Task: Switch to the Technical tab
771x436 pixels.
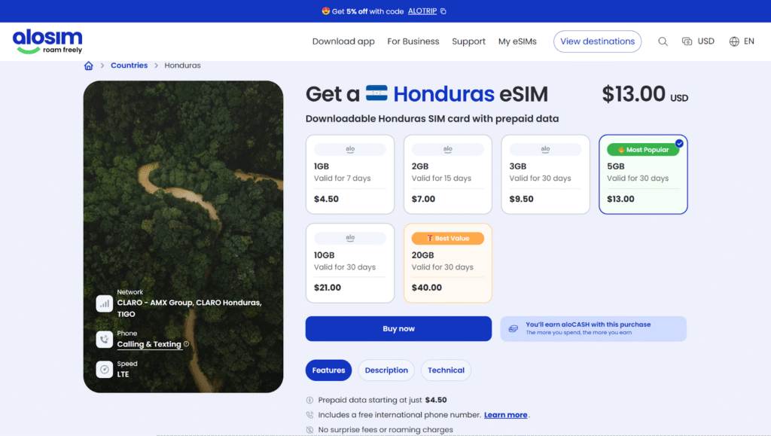Action: (x=446, y=370)
